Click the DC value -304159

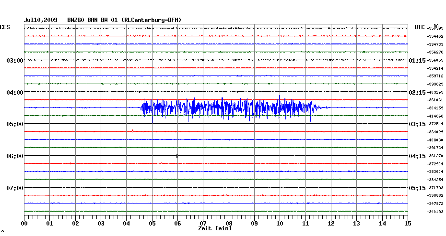pos(435,108)
